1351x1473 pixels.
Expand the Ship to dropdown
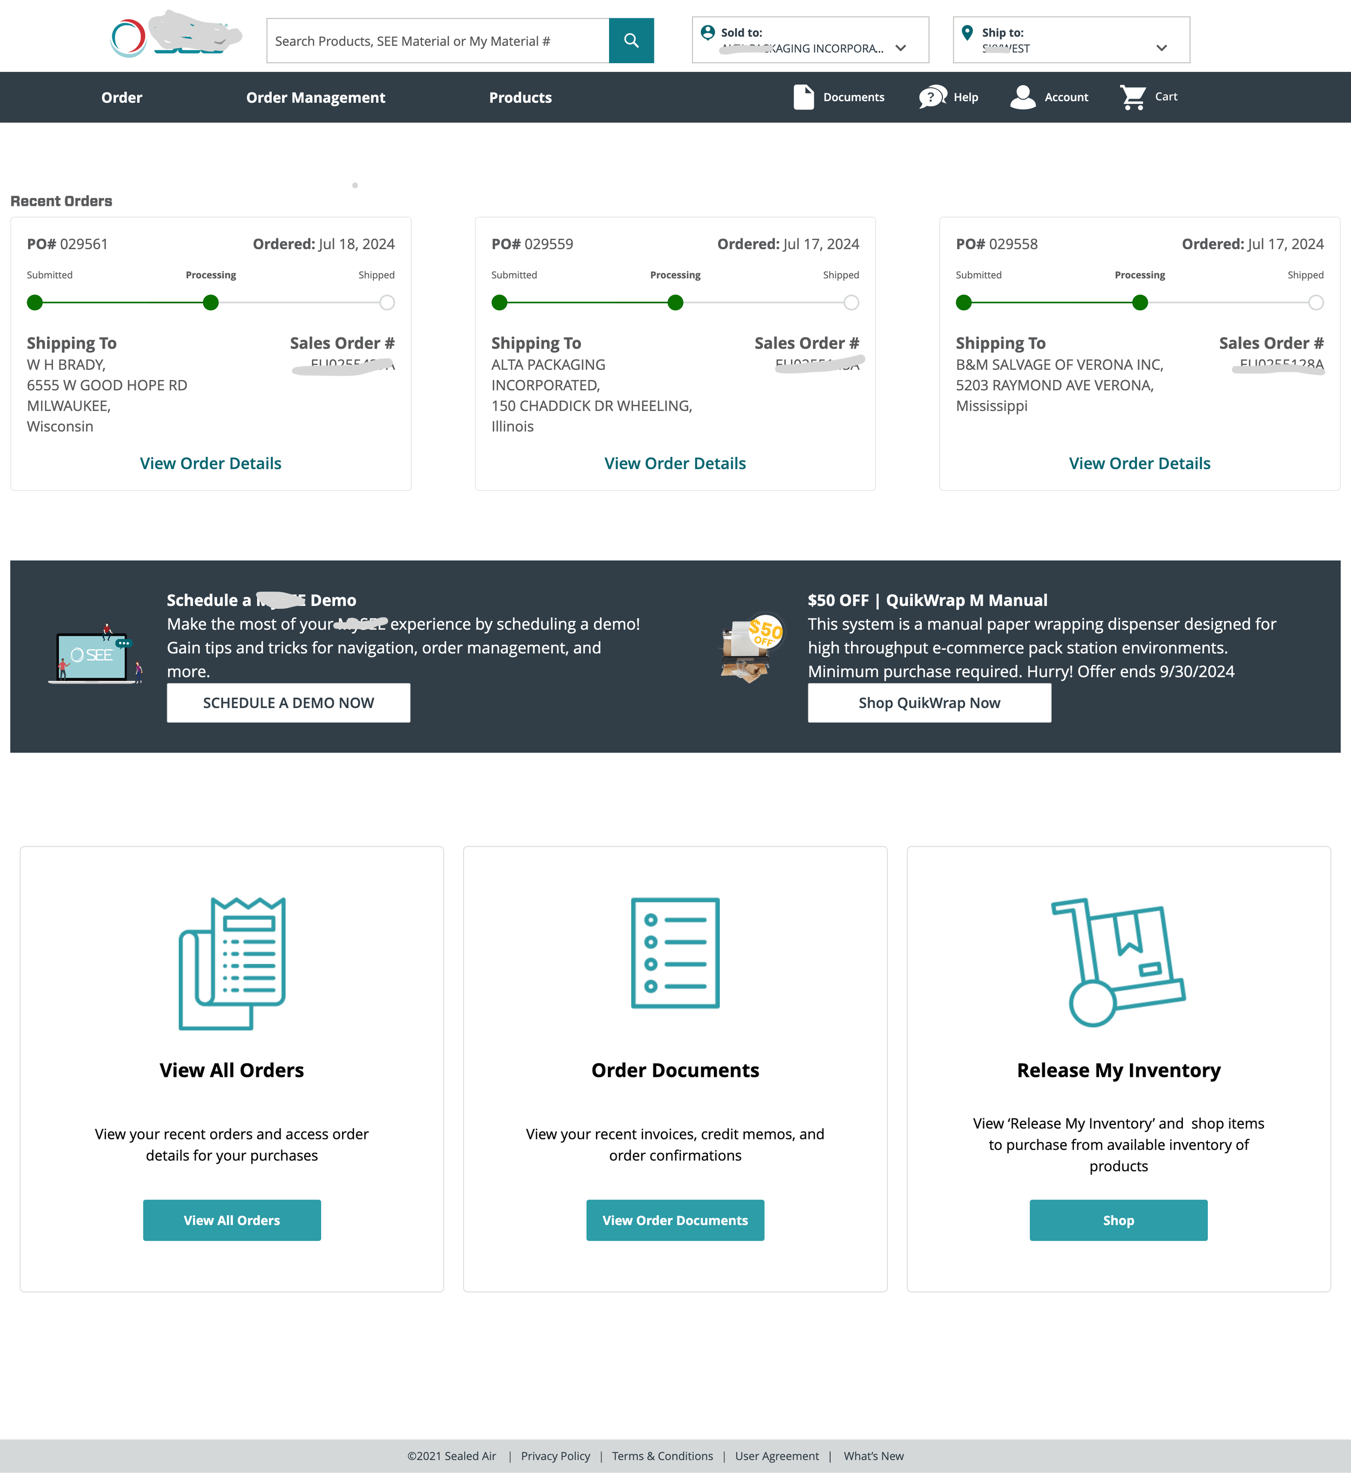[1161, 48]
